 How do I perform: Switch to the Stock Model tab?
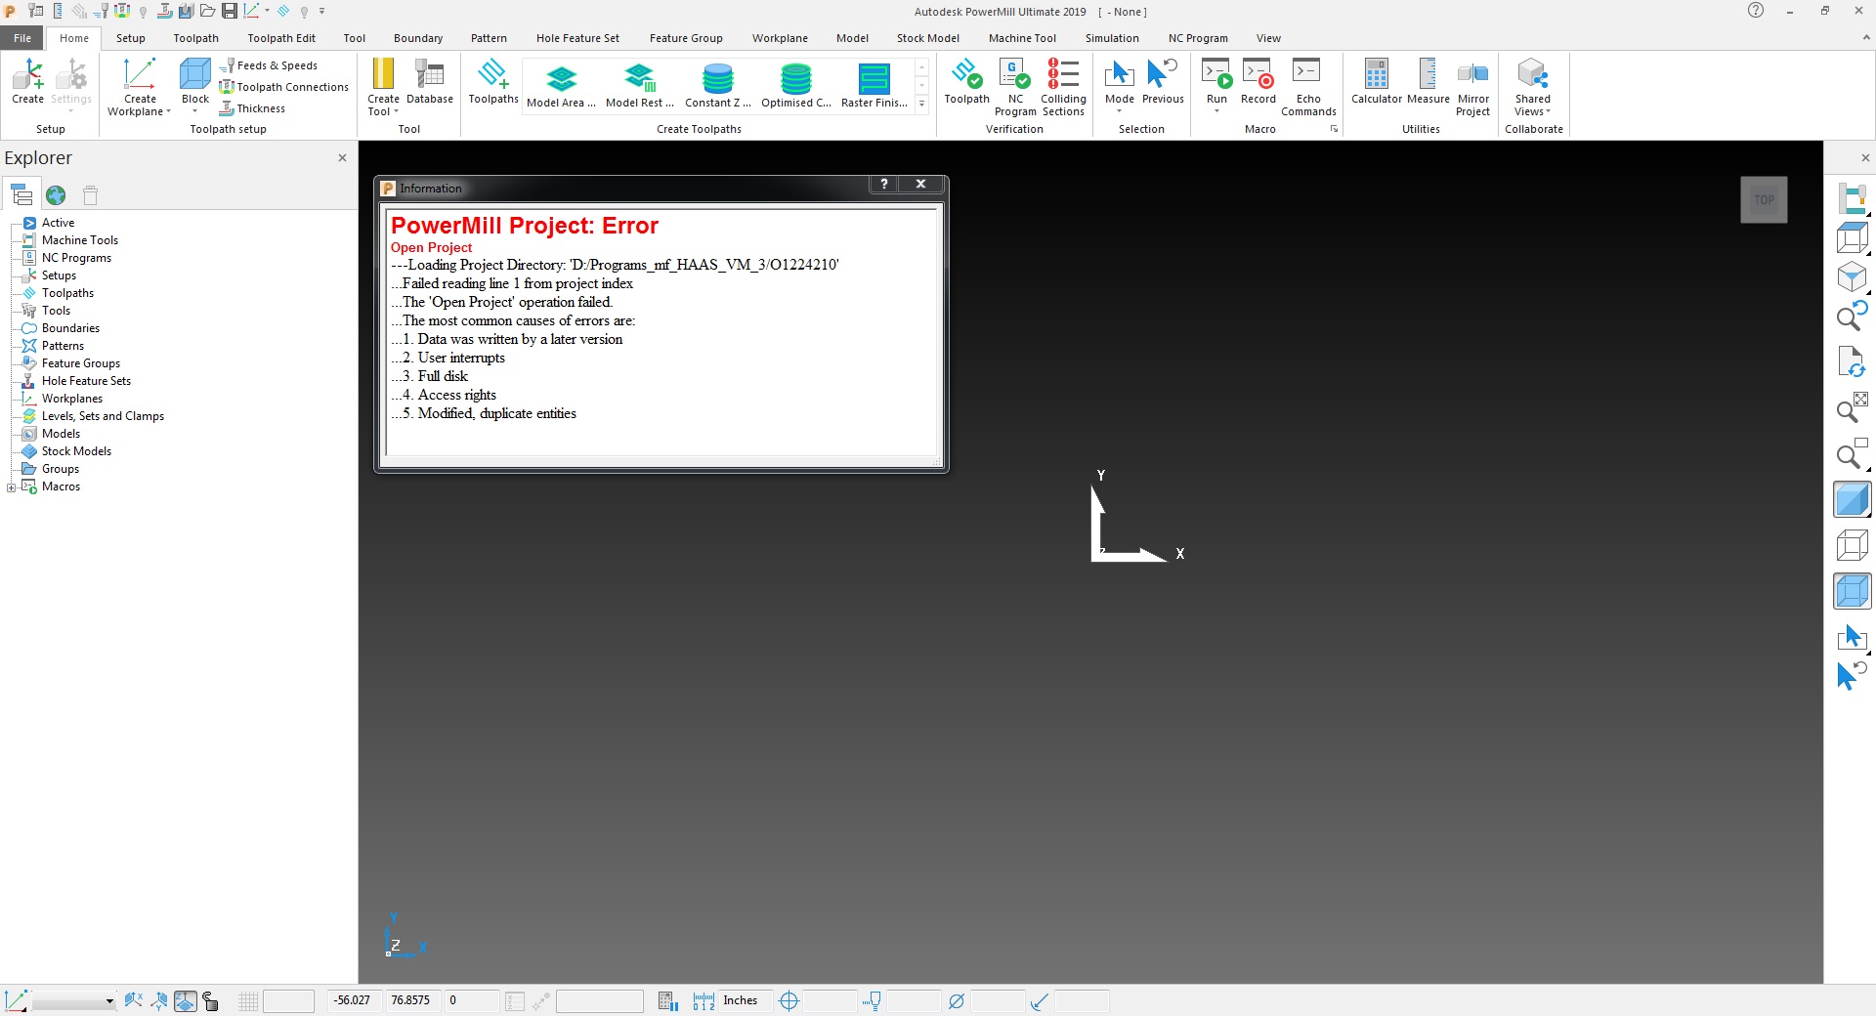(x=928, y=38)
